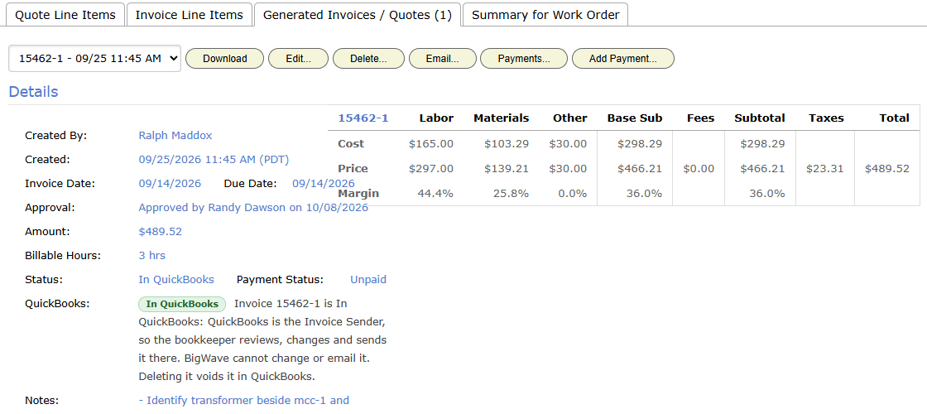Open the Invoice Line Items tab
Viewport: 927px width, 414px height.
[x=190, y=15]
